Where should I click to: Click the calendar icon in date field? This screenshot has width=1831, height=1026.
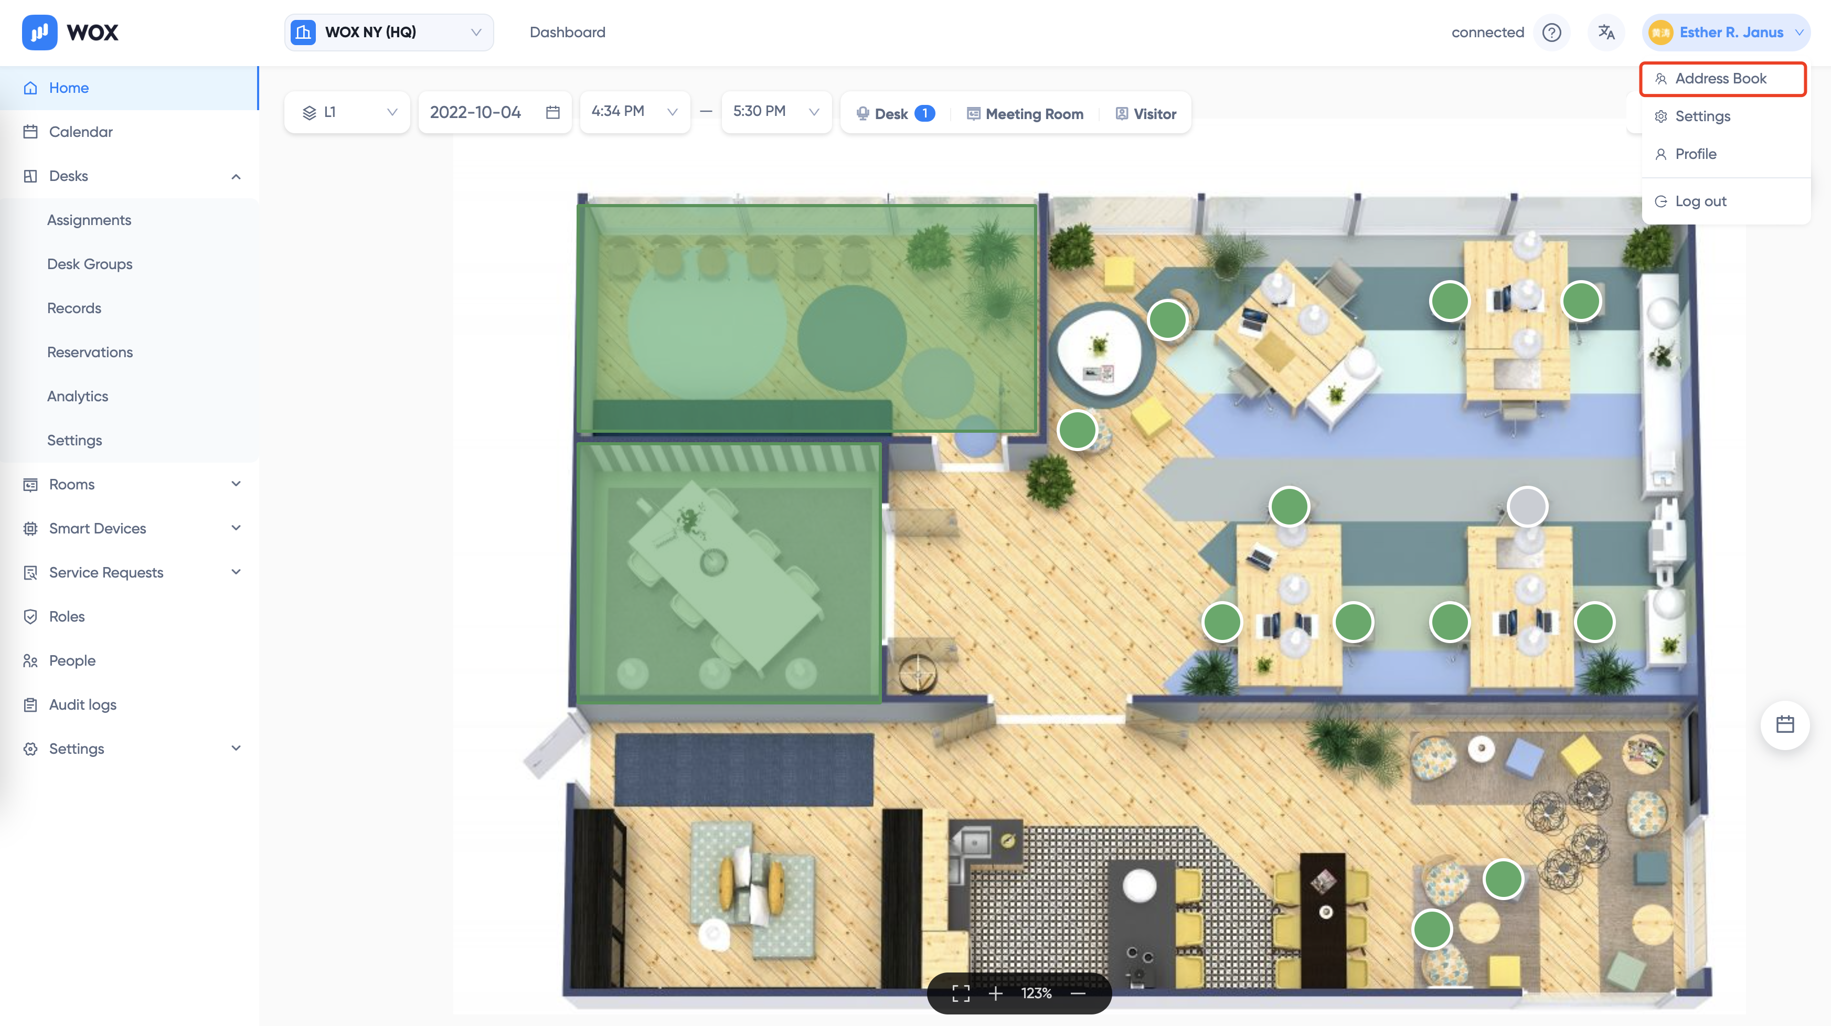pos(553,112)
